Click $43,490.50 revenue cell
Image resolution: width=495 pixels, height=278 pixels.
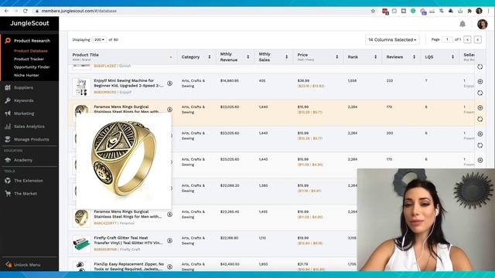[x=230, y=264]
